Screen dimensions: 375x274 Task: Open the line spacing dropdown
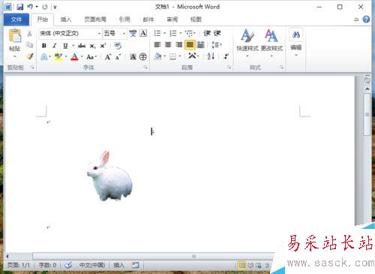(217, 45)
